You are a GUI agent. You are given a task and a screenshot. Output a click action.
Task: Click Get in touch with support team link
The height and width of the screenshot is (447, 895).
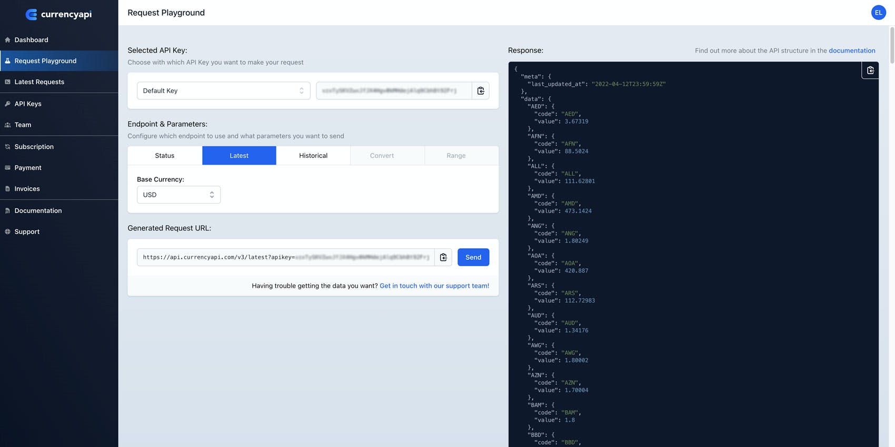tap(434, 286)
